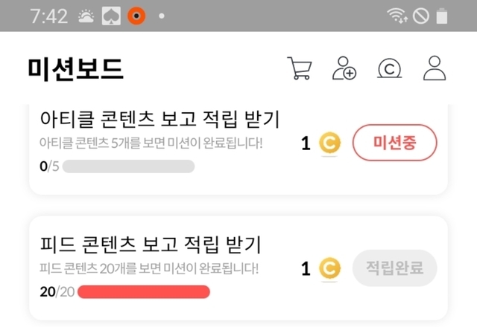Screen dimensions: 477x327
Task: Tap the add friend icon
Action: [344, 68]
